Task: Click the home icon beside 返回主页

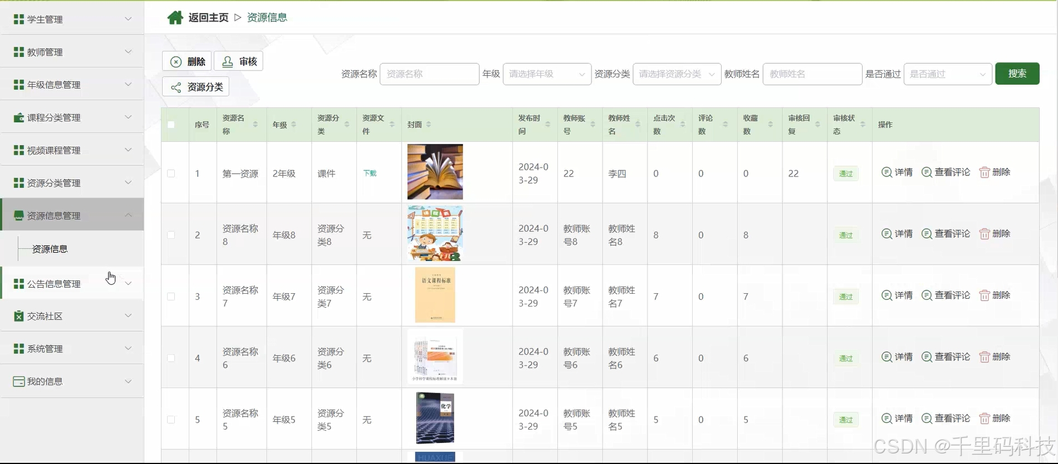Action: (x=175, y=18)
